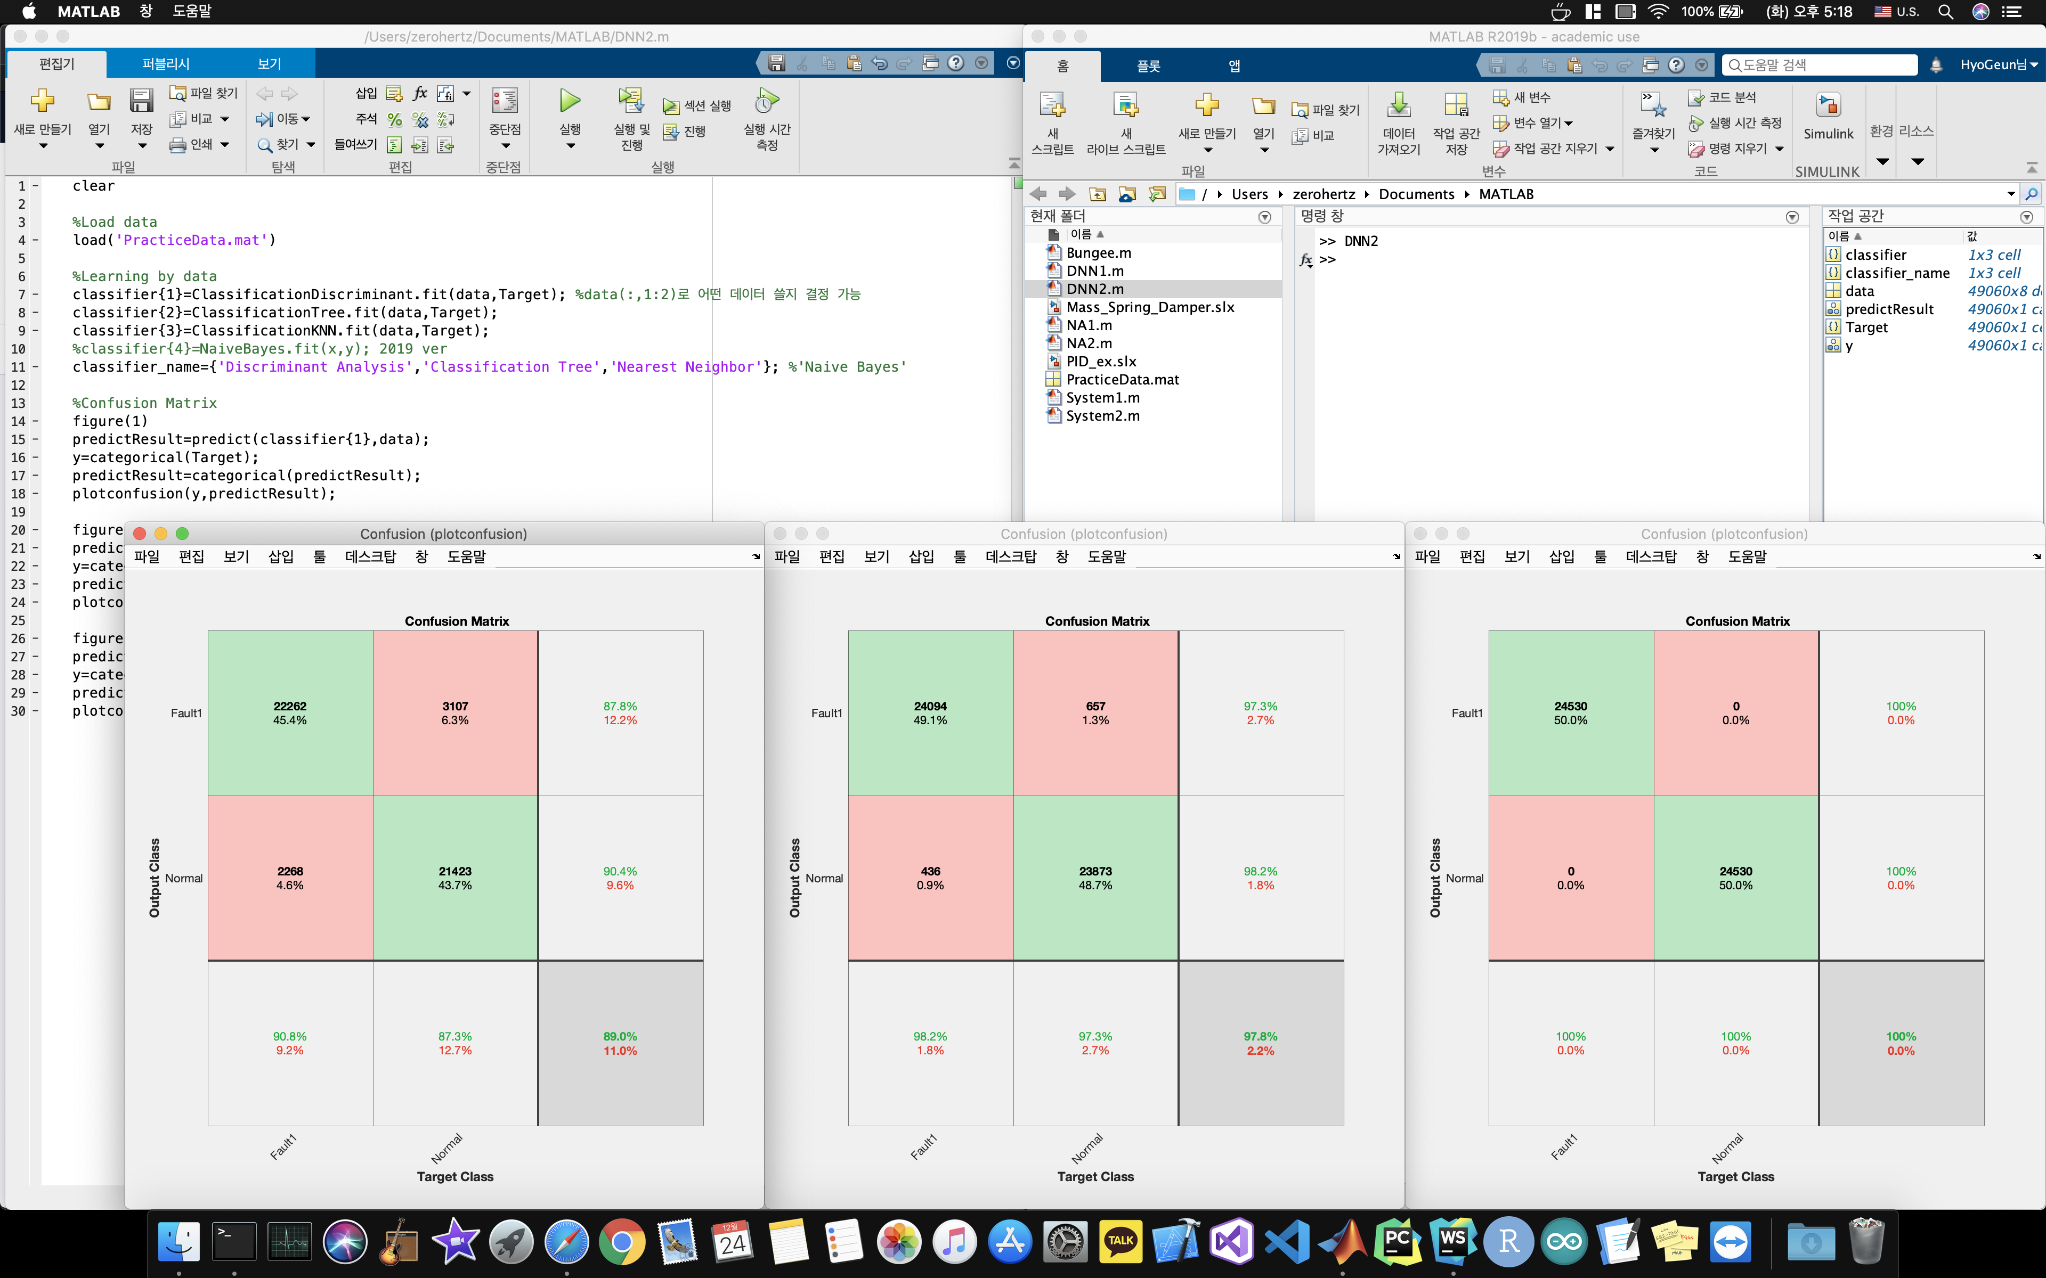
Task: Click the Documents path segment
Action: (1416, 194)
